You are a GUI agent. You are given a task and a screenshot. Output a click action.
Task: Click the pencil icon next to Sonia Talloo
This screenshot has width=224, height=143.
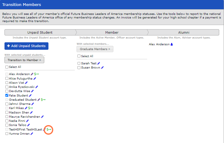pos(29,125)
